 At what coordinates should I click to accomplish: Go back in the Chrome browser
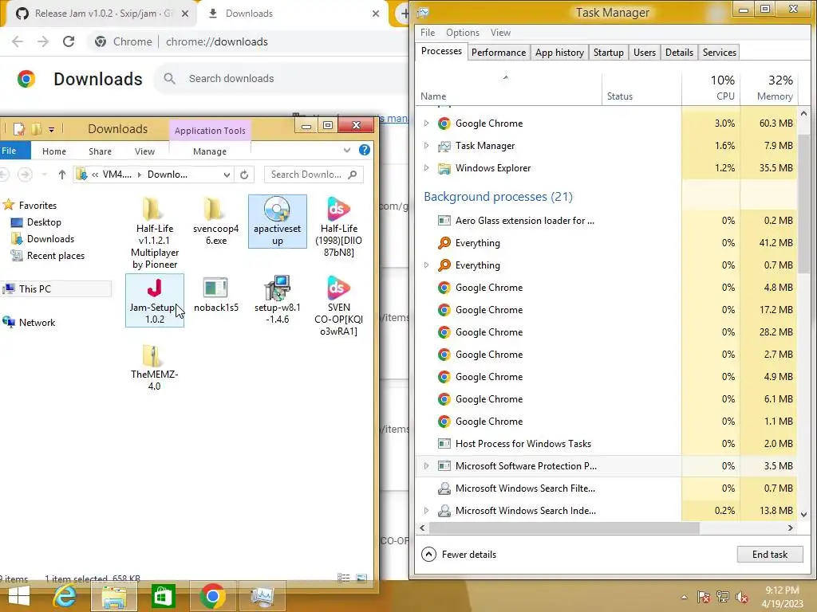click(x=18, y=41)
